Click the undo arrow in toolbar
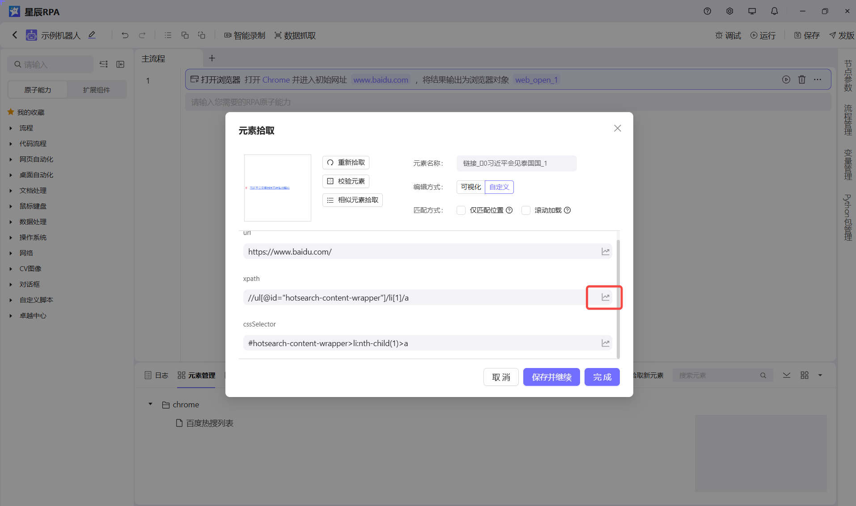Image resolution: width=856 pixels, height=506 pixels. pos(125,35)
